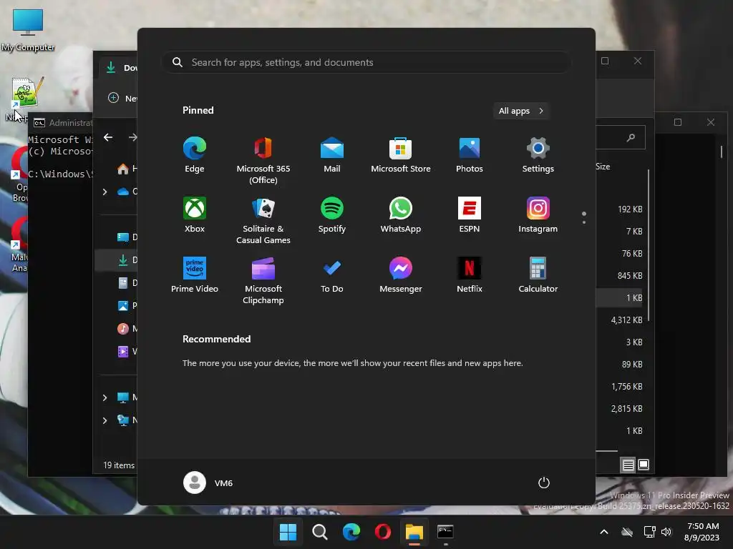Select the 4,312 KB file row
The height and width of the screenshot is (549, 733).
(x=620, y=320)
